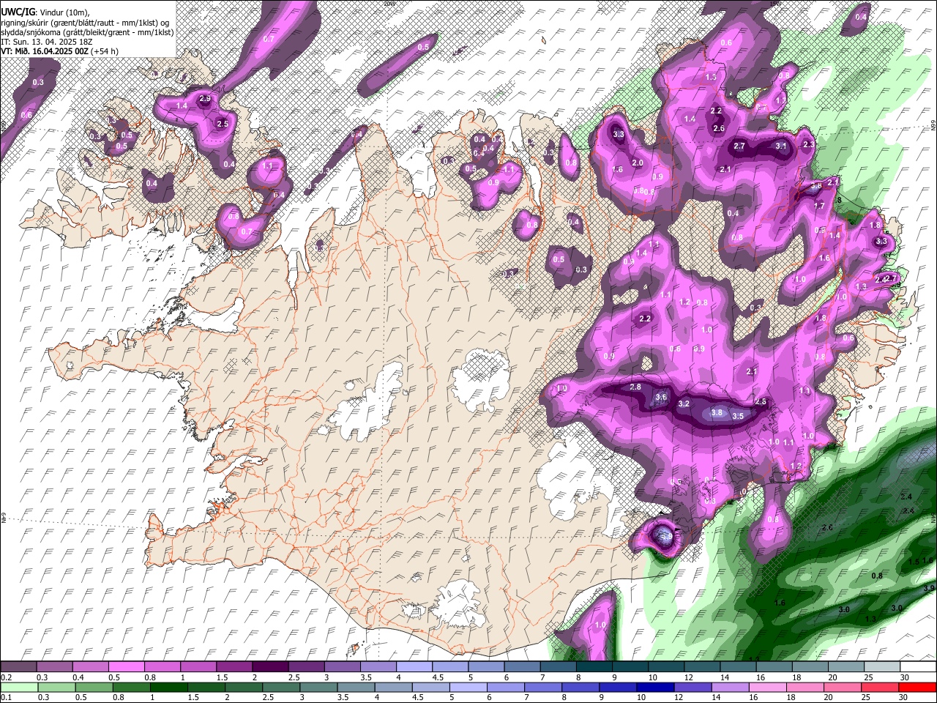Click the 3.5 snowfall value on the map
This screenshot has width=937, height=703.
[738, 416]
